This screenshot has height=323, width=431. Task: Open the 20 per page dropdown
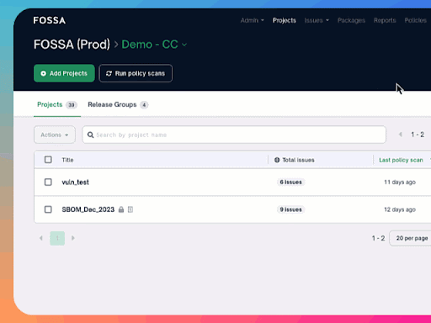click(410, 238)
